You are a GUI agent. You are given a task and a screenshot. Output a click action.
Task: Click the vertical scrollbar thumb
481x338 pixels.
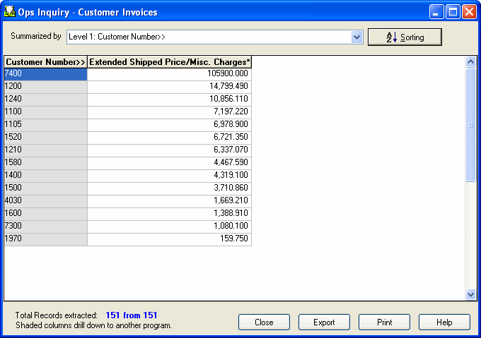pyautogui.click(x=470, y=125)
